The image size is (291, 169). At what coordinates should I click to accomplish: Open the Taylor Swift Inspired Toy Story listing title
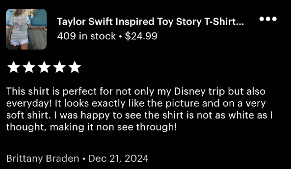click(x=151, y=22)
